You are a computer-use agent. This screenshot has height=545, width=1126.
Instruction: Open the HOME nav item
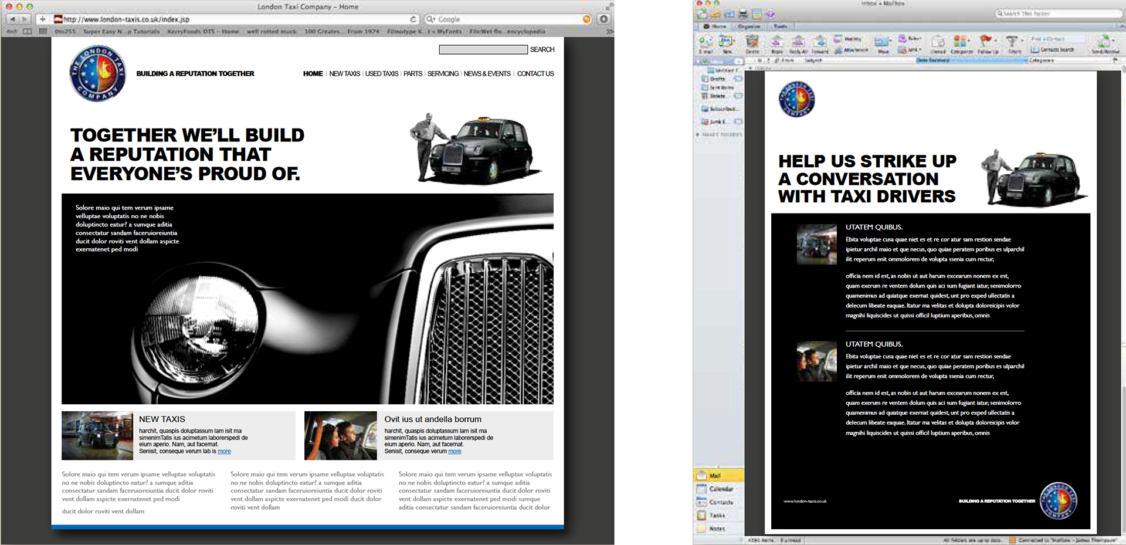click(x=313, y=74)
